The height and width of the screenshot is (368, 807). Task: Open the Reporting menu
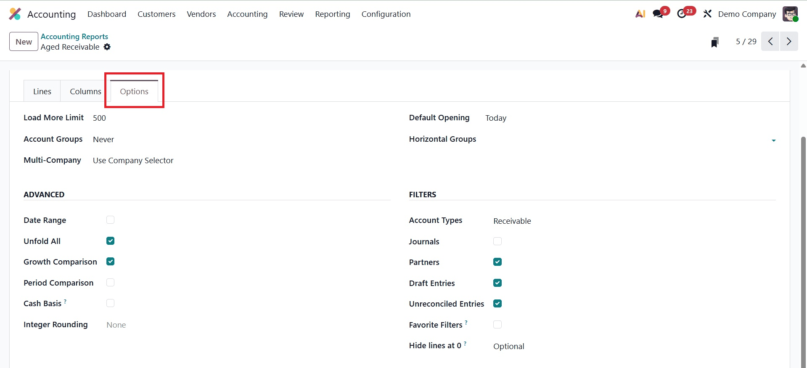(x=332, y=14)
